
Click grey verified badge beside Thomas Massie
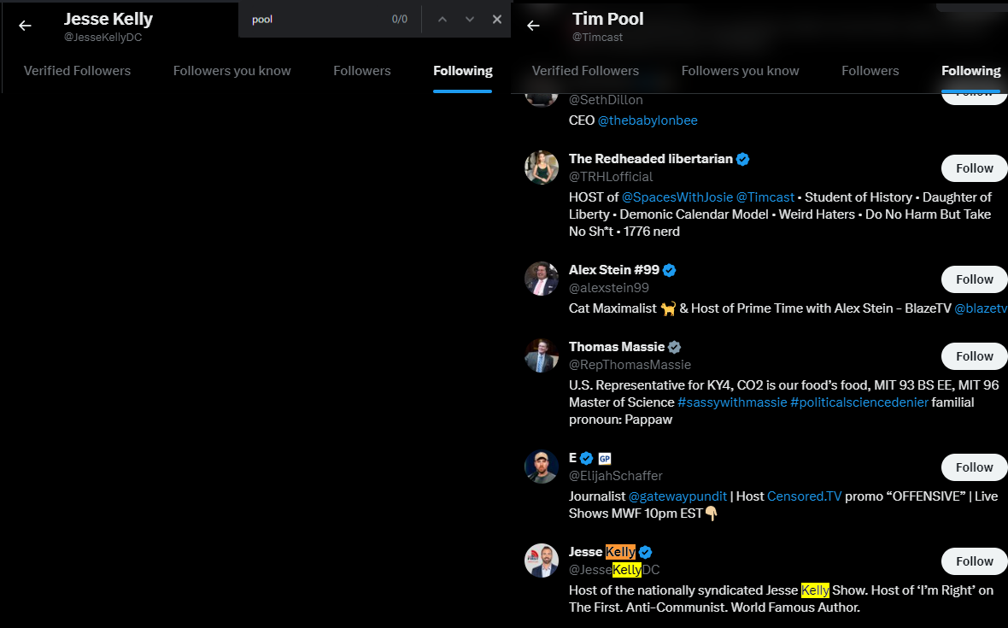pos(674,347)
